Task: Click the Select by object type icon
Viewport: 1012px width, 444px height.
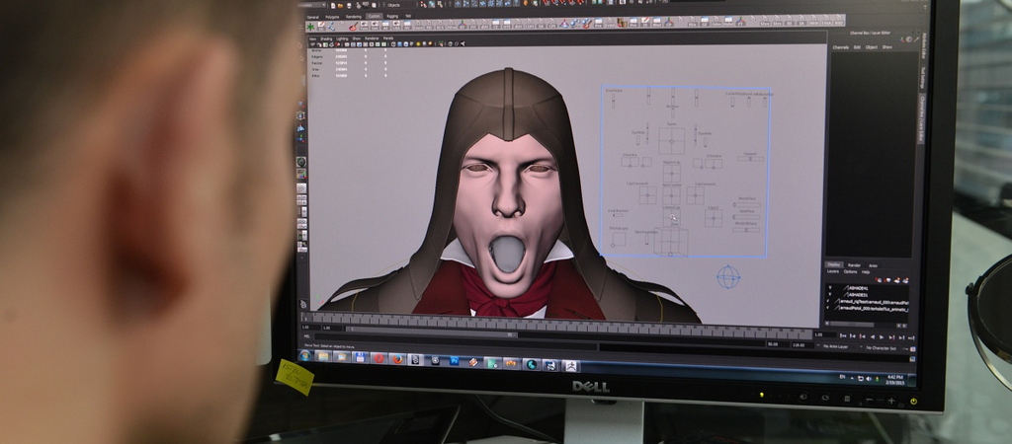Action: (432, 5)
